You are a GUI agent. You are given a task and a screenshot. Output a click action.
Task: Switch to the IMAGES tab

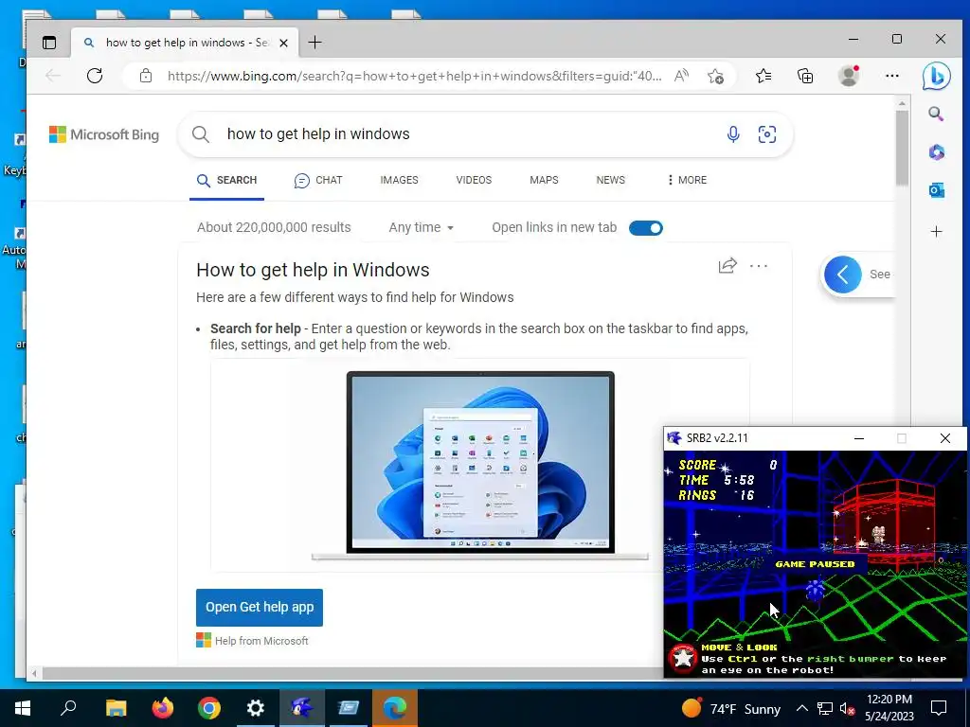point(399,180)
